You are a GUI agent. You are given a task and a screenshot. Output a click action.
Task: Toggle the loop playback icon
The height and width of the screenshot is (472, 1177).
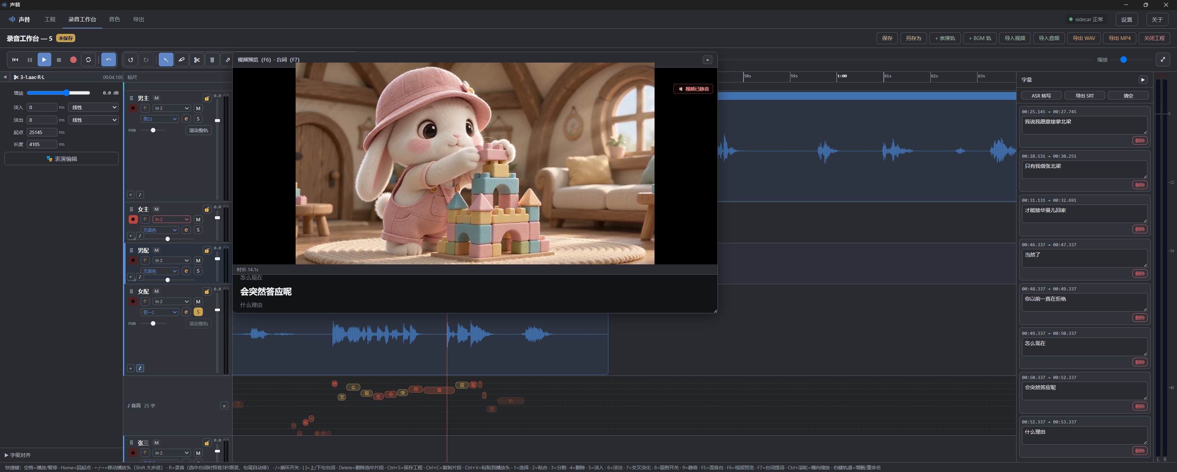pyautogui.click(x=88, y=60)
